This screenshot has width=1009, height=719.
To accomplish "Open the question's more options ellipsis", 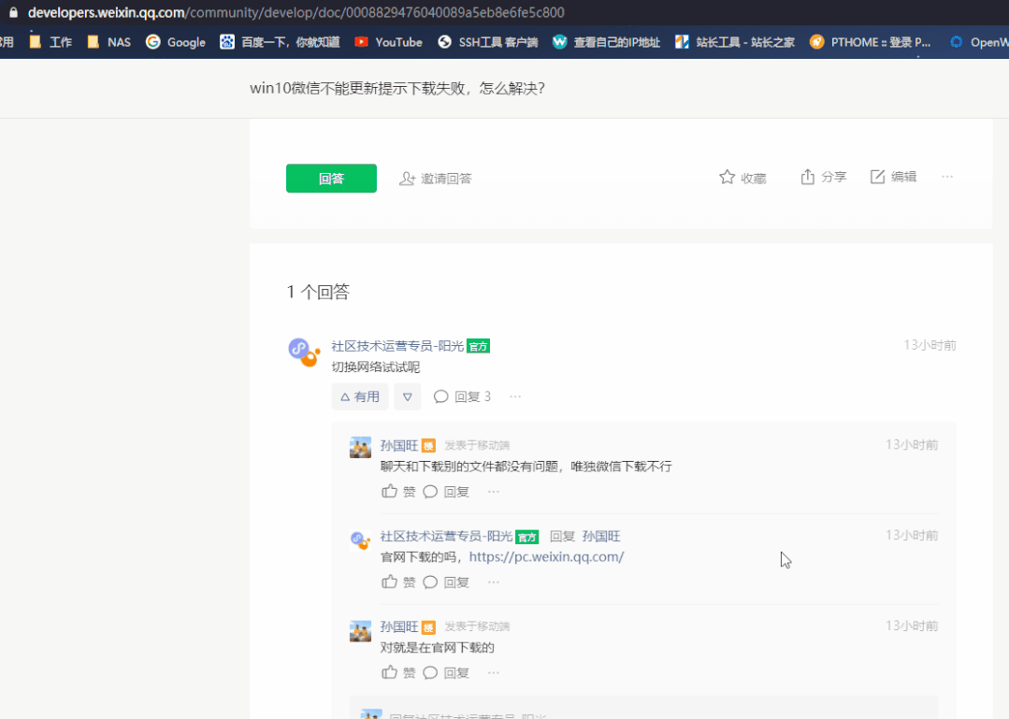I will [947, 177].
